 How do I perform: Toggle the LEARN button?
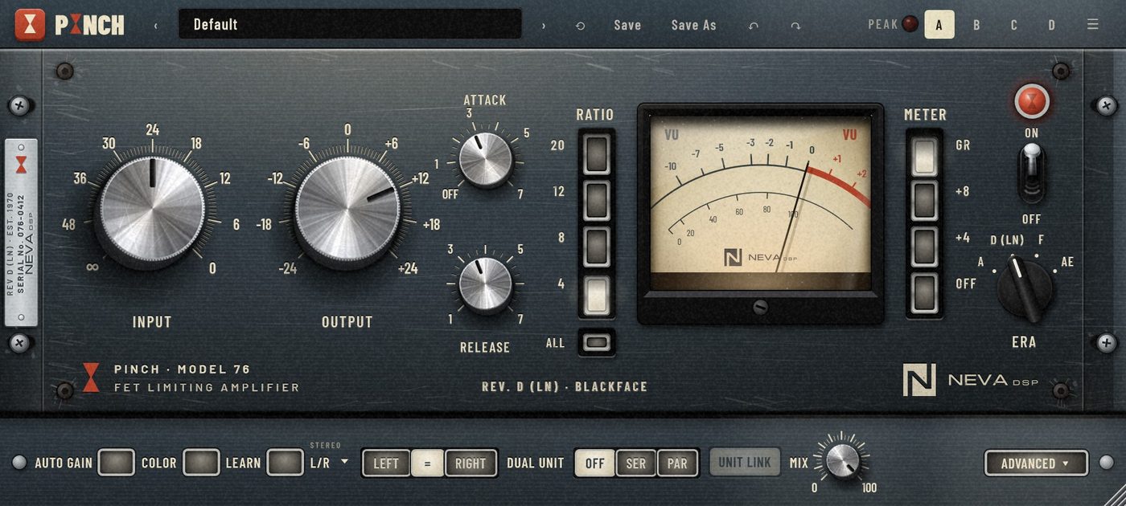(x=286, y=463)
